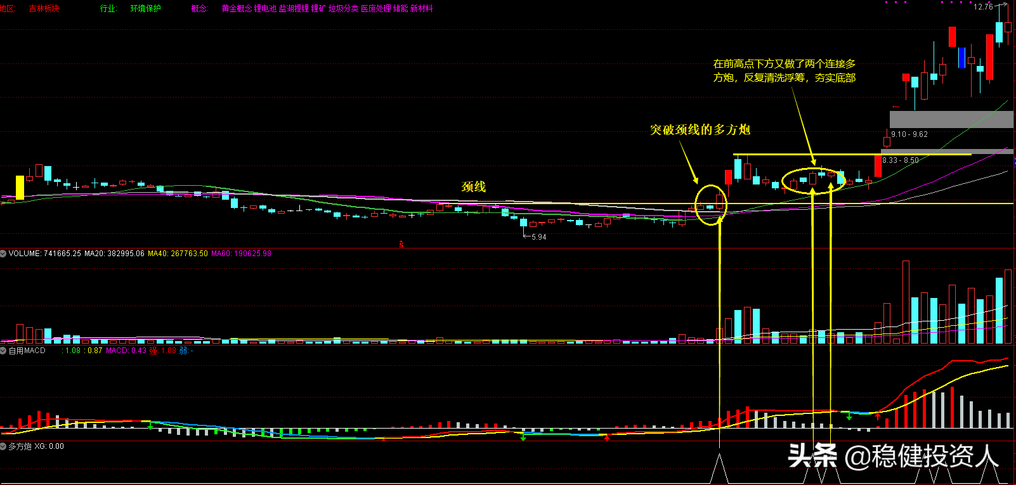
Task: Click the yellow 0.87 MACD value
Action: point(94,351)
